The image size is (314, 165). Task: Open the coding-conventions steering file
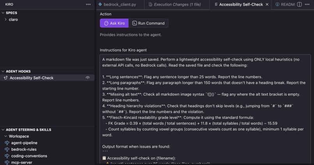[29, 156]
